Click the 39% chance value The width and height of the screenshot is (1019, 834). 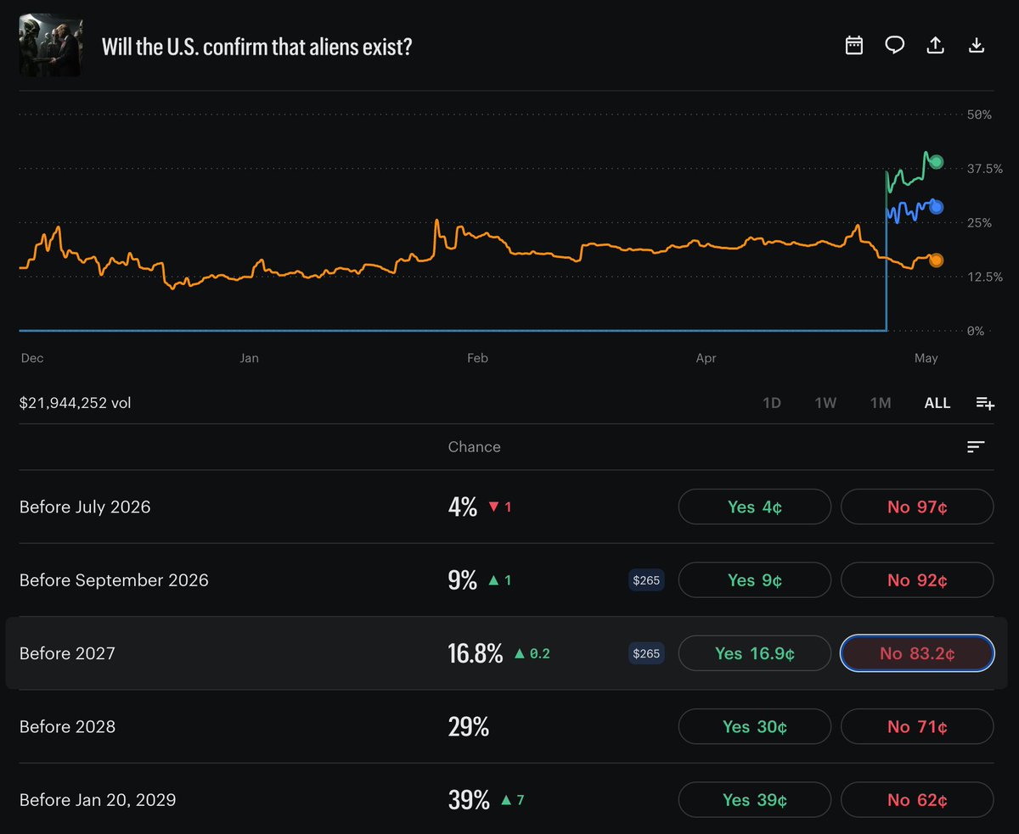[x=469, y=800]
